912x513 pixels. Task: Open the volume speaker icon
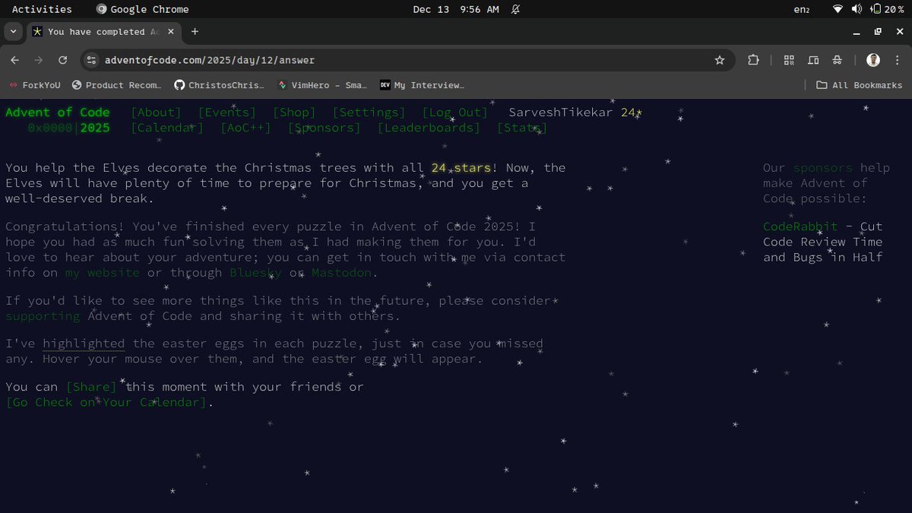857,9
